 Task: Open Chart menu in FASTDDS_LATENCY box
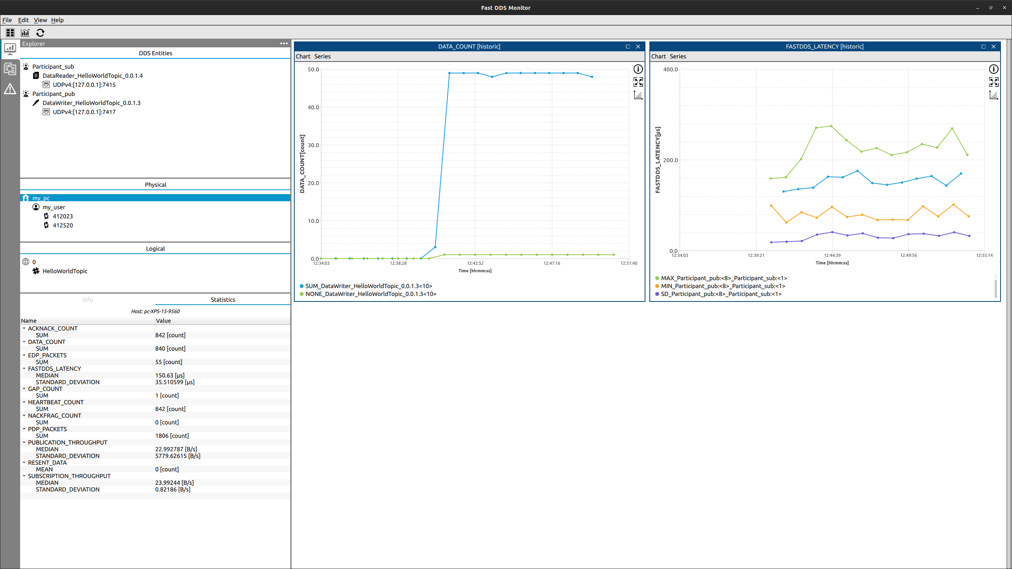point(658,56)
